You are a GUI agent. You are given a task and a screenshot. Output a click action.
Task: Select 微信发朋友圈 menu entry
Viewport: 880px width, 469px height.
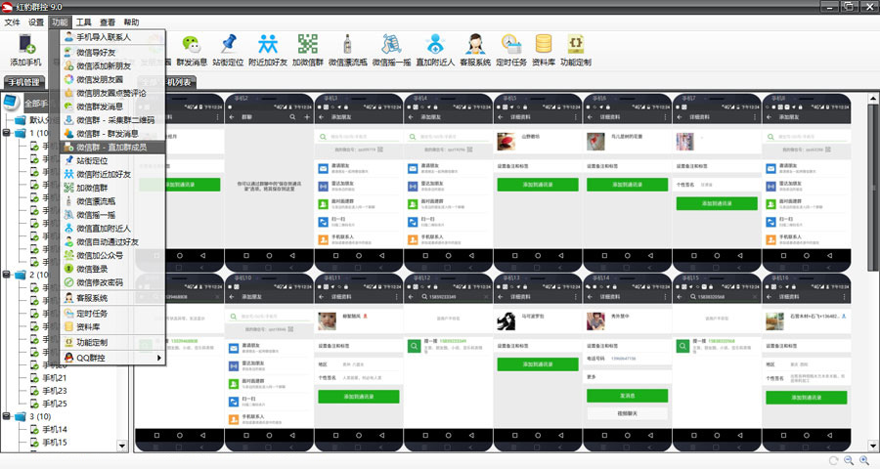tap(112, 79)
